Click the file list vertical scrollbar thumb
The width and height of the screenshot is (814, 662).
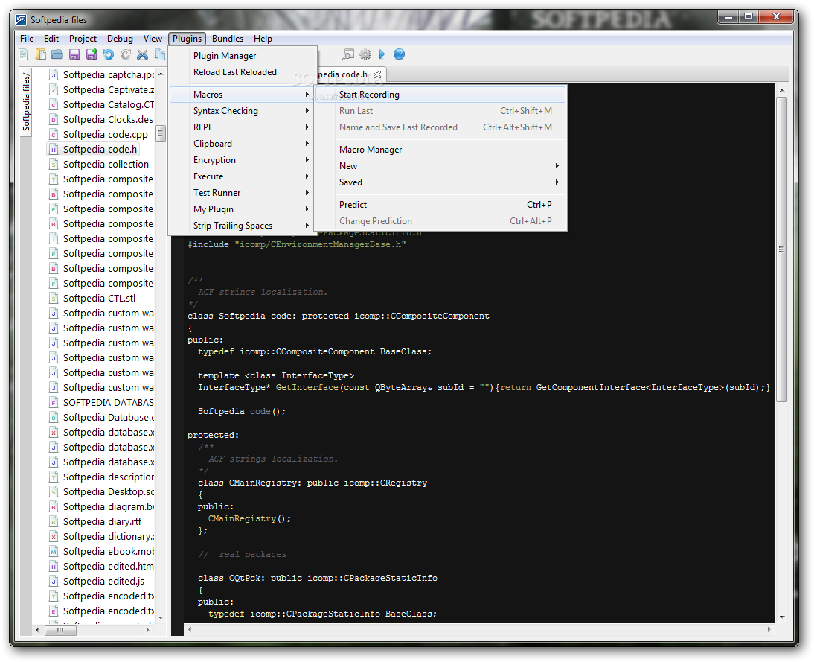(161, 133)
